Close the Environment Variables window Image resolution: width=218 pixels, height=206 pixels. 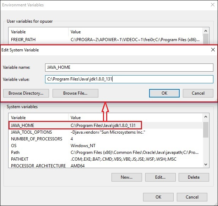pos(213,5)
